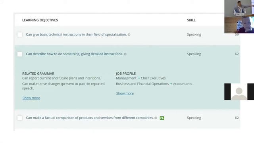Click arrow before Accountants in Job Profile

(x=171, y=84)
